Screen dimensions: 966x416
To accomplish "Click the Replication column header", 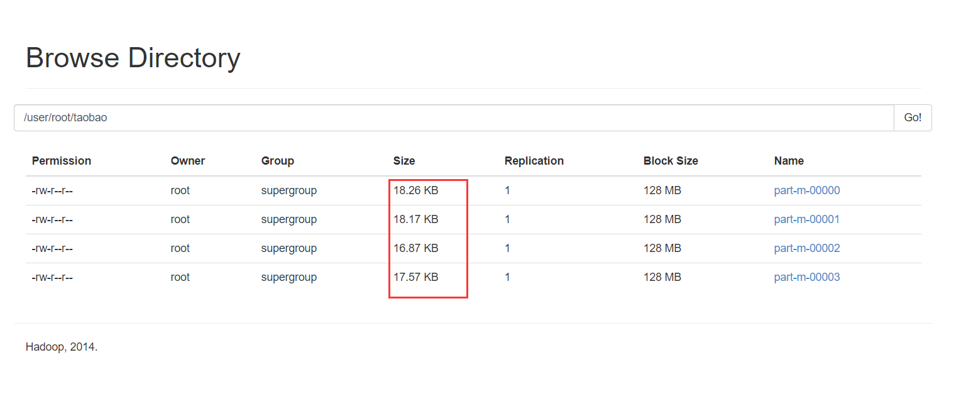I will click(534, 161).
